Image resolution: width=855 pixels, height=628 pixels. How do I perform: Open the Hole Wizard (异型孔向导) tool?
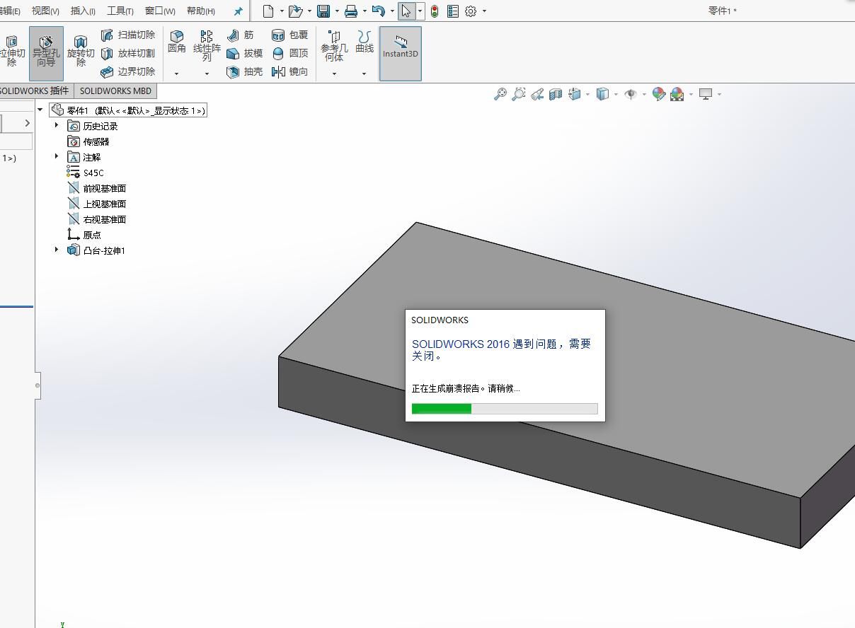tap(46, 53)
